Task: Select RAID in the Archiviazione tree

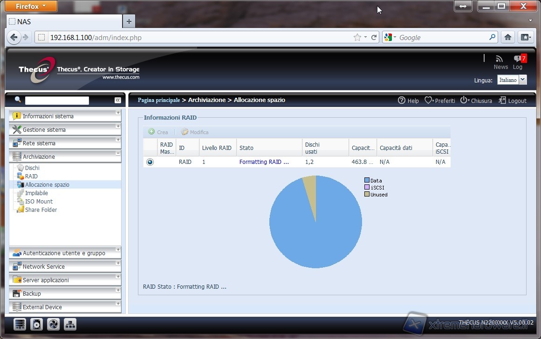Action: click(31, 176)
